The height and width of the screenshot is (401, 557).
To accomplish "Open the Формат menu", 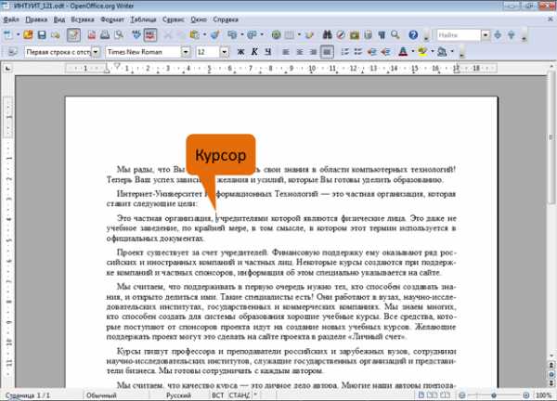I will pos(112,19).
